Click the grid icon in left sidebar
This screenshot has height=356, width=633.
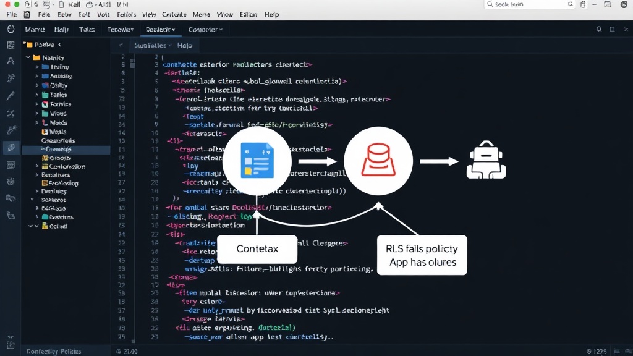click(x=11, y=44)
